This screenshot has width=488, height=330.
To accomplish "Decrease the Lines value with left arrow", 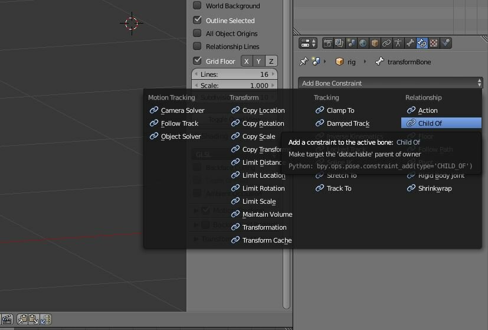I will point(196,74).
